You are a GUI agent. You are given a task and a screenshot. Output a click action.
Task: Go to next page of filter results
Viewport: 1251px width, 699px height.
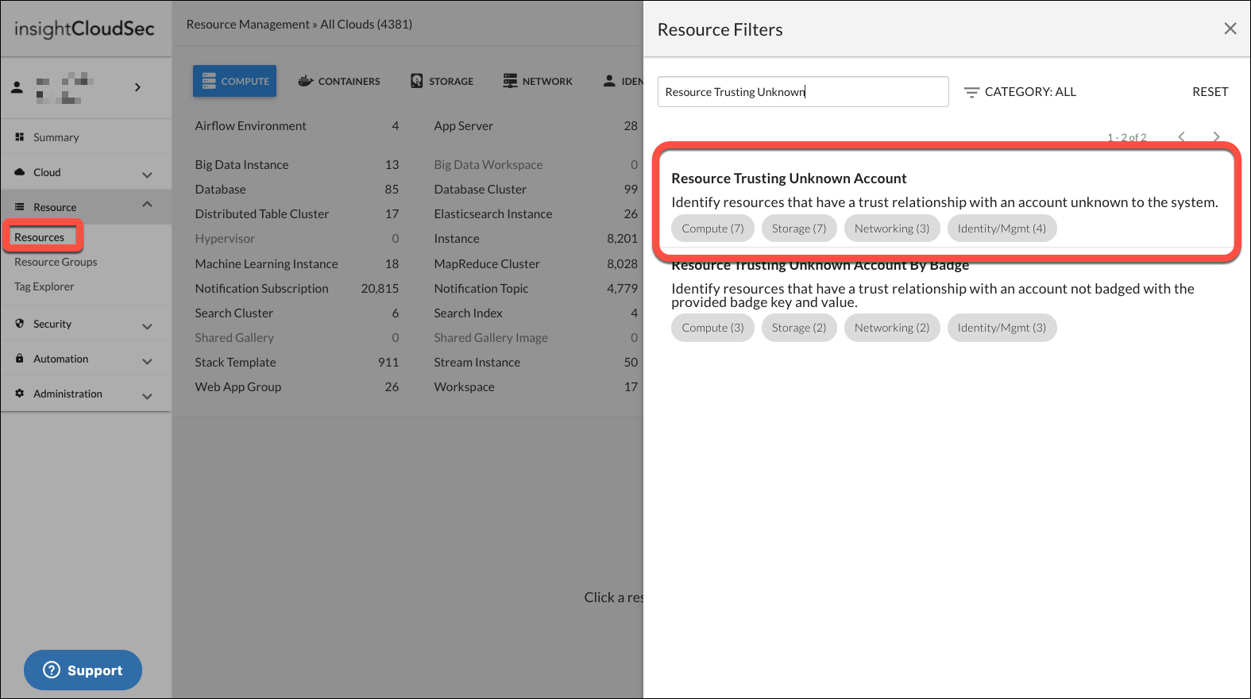click(1216, 136)
